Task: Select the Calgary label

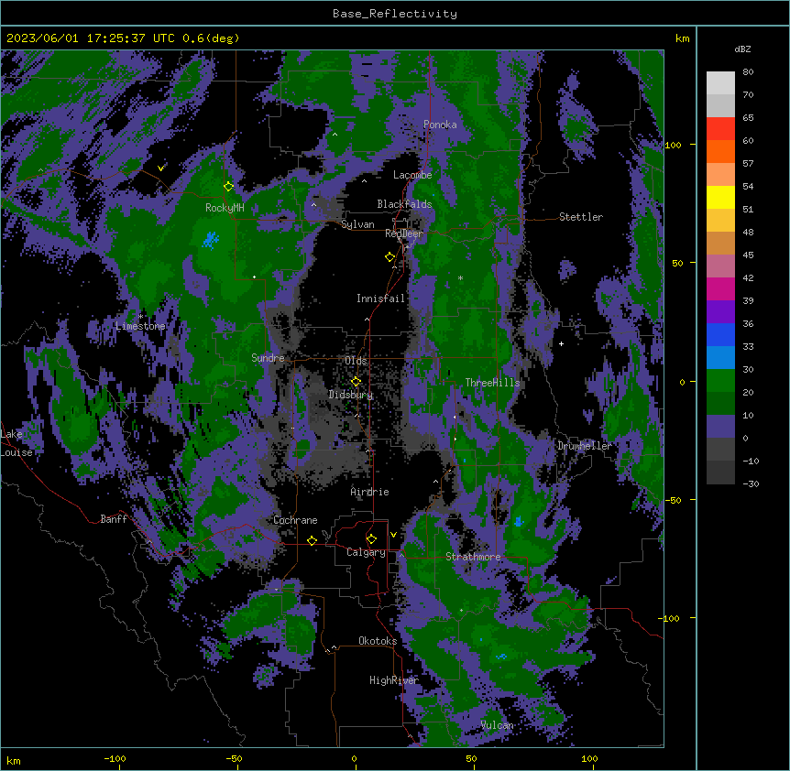Action: tap(366, 552)
